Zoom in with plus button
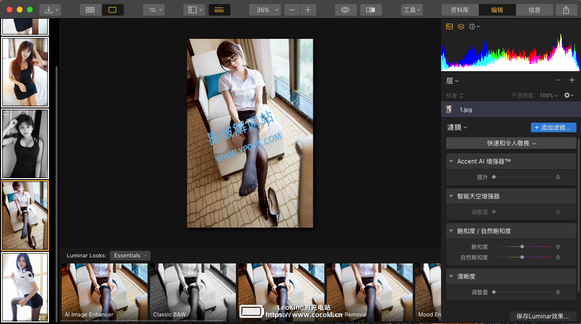This screenshot has height=324, width=581. (x=308, y=10)
